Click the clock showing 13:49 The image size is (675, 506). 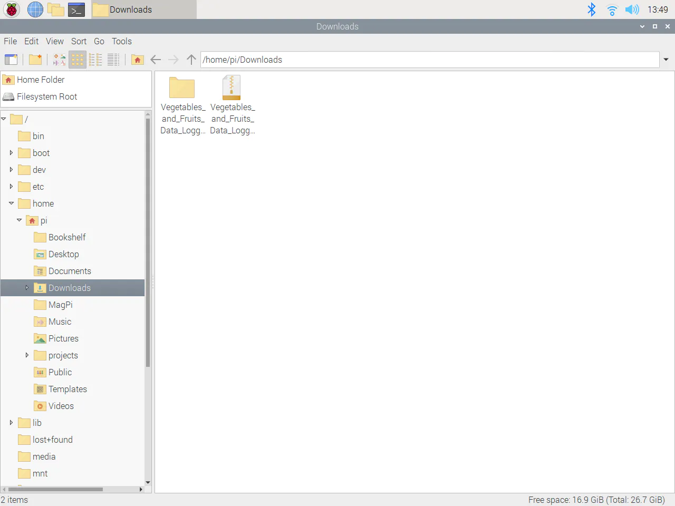pos(658,9)
